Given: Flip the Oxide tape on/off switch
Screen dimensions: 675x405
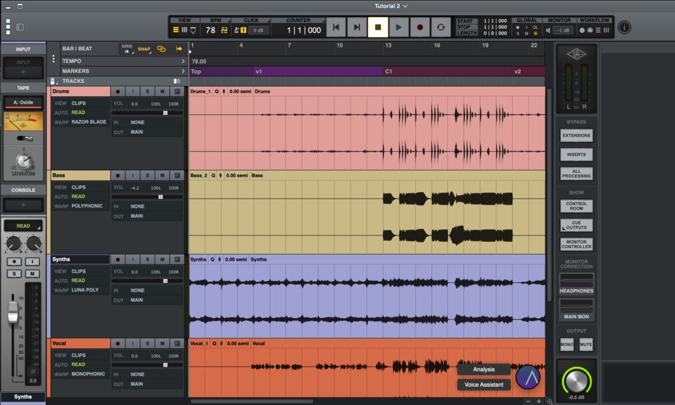Looking at the screenshot, I should pyautogui.click(x=24, y=139).
